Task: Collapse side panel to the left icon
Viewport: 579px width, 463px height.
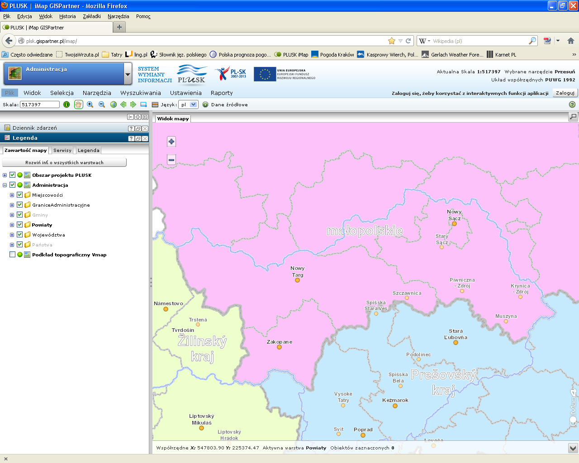Action: [131, 117]
